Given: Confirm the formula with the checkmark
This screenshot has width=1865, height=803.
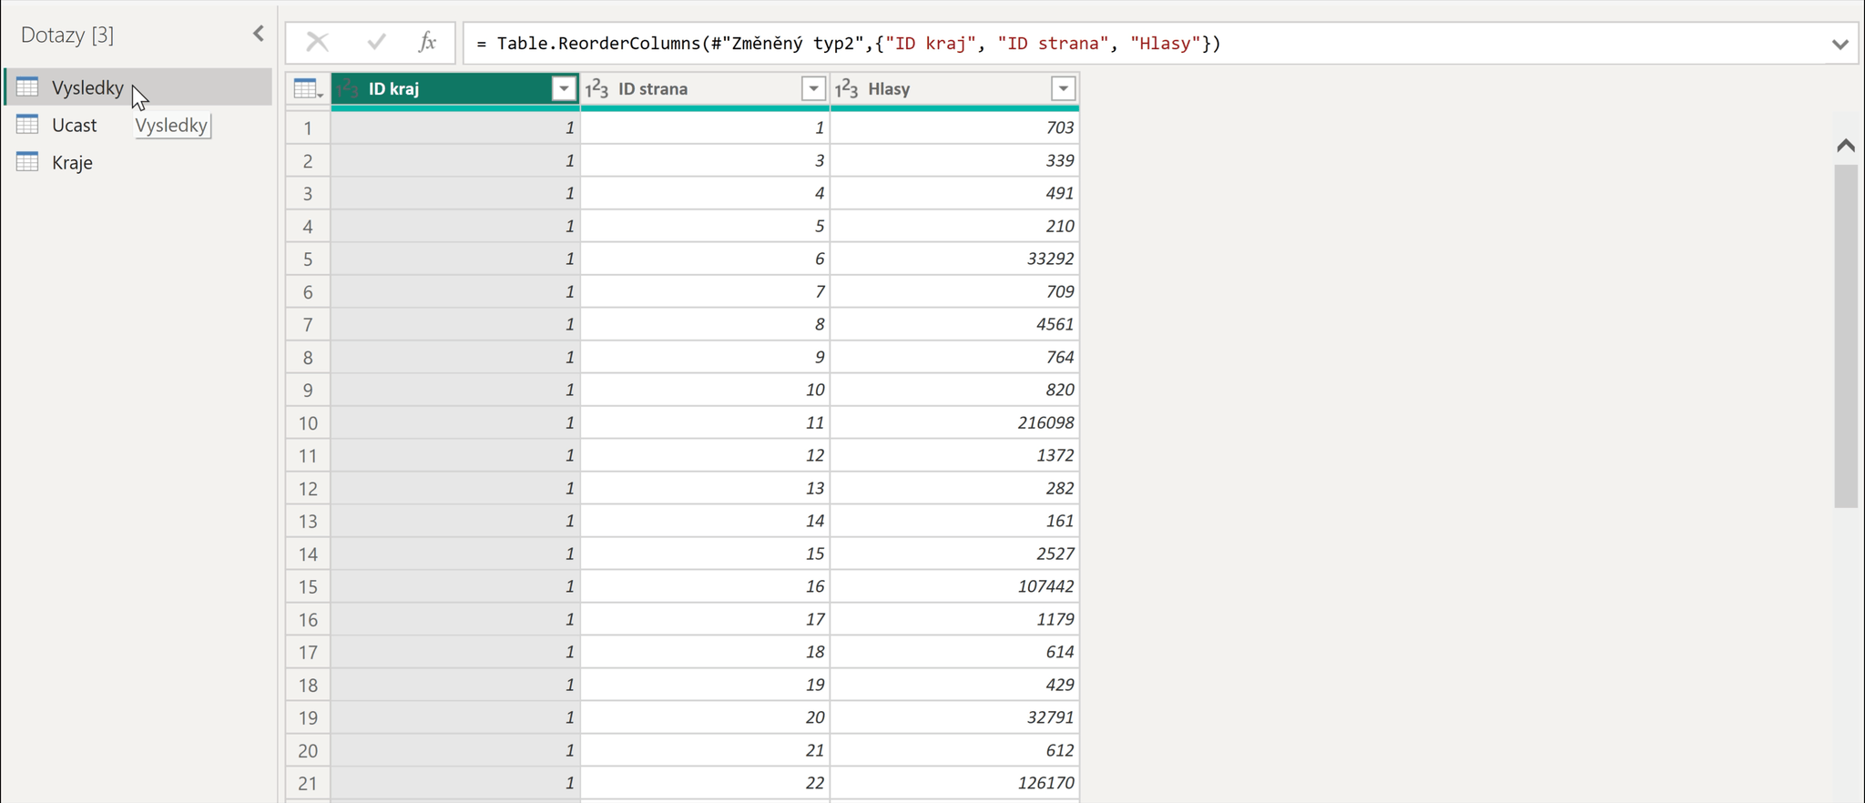Looking at the screenshot, I should 376,42.
